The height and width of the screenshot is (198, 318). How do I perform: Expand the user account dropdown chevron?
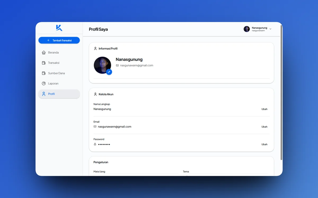tap(270, 29)
